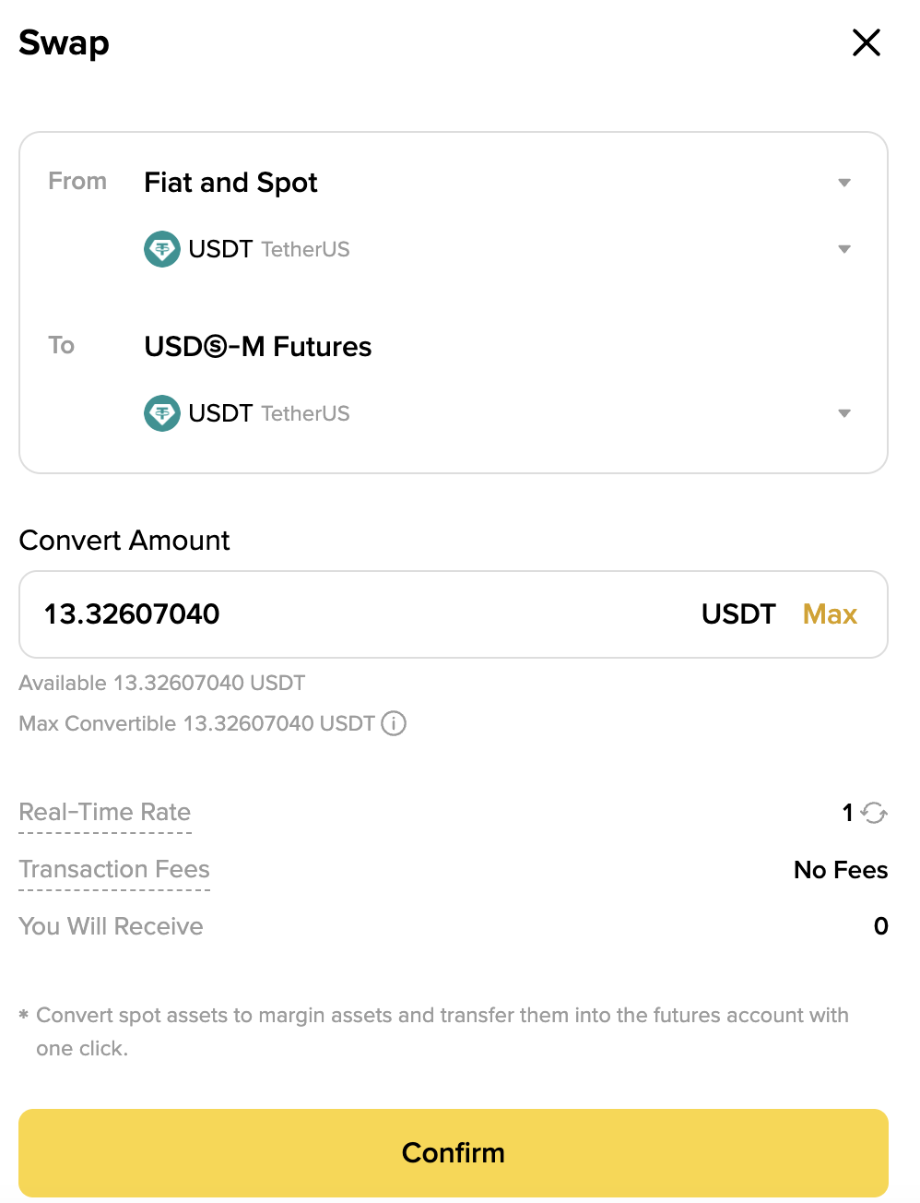
Task: Click the USDⓈ-M Futures destination label
Action: [x=257, y=347]
